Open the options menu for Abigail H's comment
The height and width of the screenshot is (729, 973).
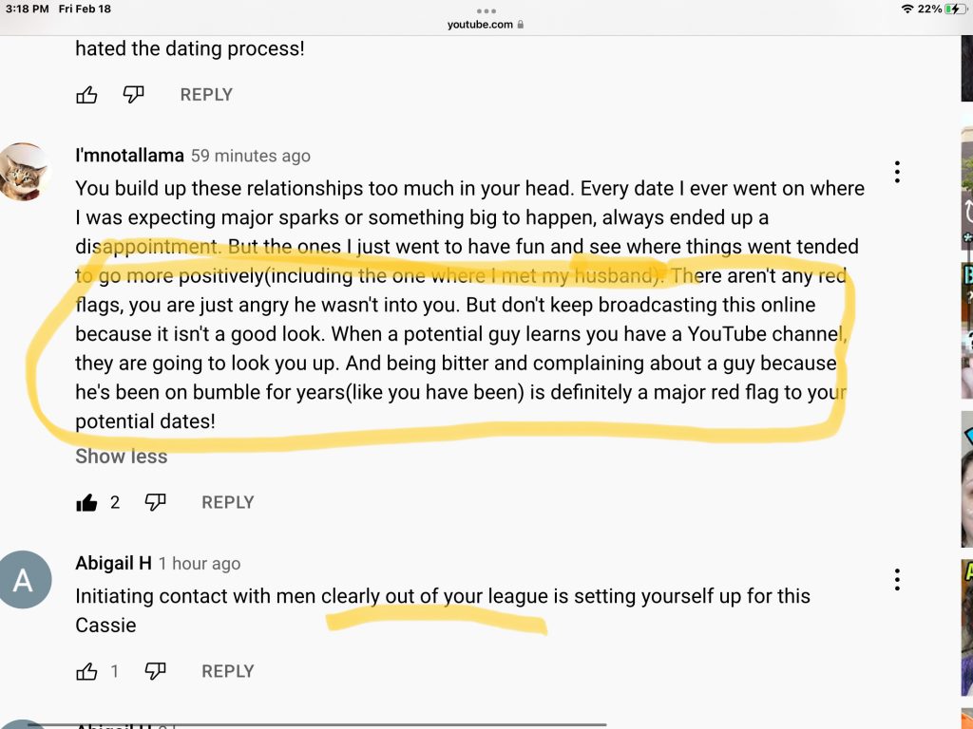coord(897,580)
